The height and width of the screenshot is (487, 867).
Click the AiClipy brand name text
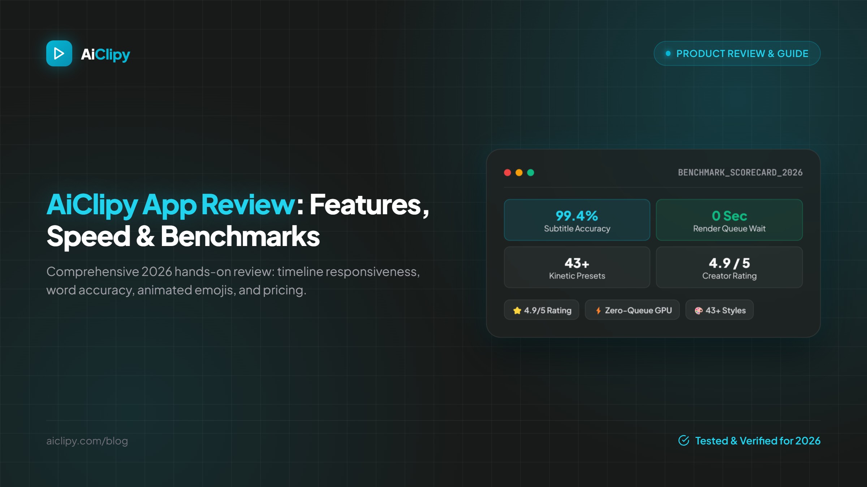coord(105,54)
